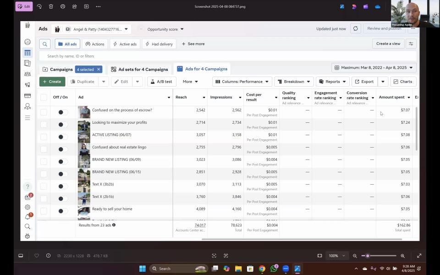440x275 pixels.
Task: Open WhatsApp from the taskbar
Action: tap(274, 269)
